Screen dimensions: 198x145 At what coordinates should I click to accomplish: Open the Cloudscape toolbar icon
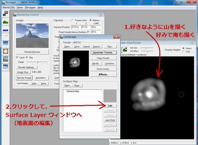point(6,36)
